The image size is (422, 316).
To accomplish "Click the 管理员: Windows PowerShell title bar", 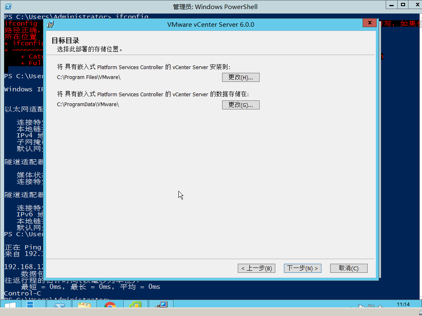I will click(x=215, y=7).
